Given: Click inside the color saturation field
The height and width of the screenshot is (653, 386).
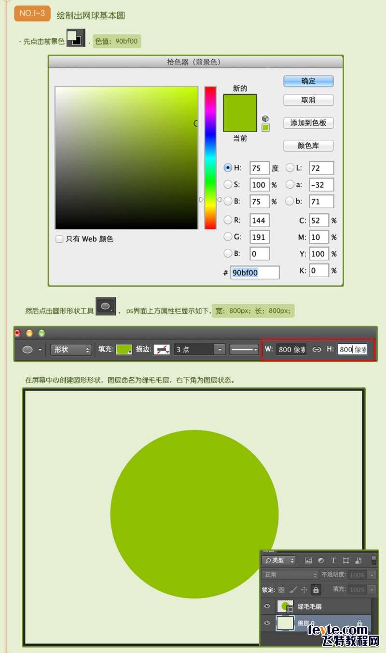Looking at the screenshot, I should click(126, 158).
